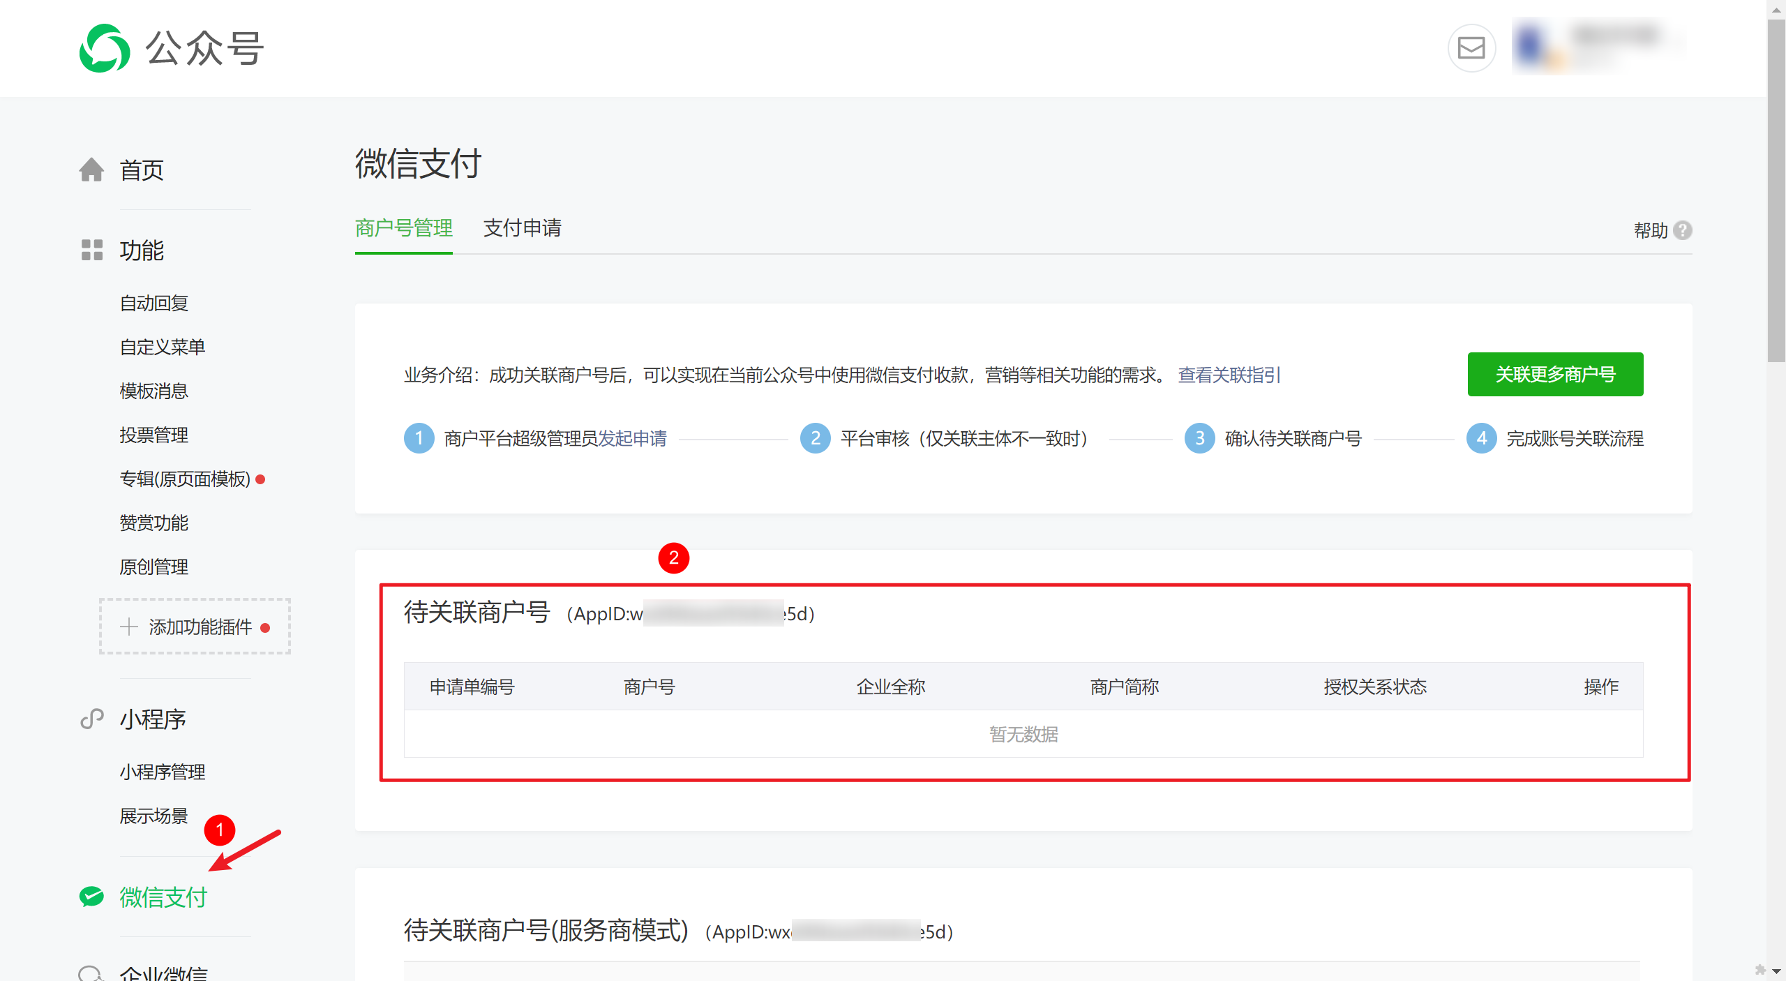
Task: Open 模板消息 in the sidebar
Action: pyautogui.click(x=154, y=391)
